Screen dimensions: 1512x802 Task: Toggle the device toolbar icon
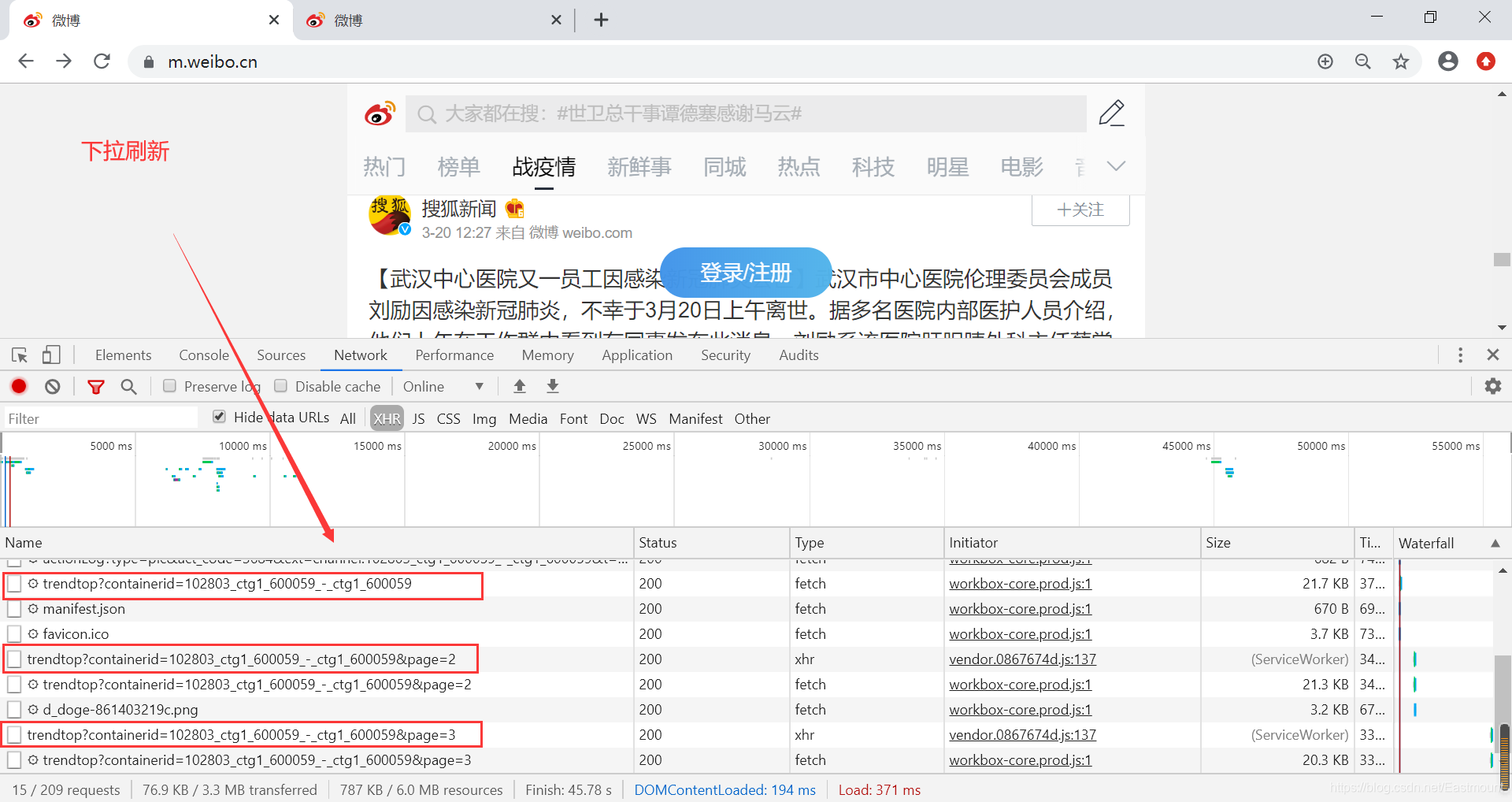coord(51,355)
